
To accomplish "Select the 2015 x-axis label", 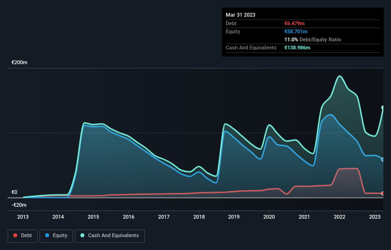I will click(x=93, y=217).
